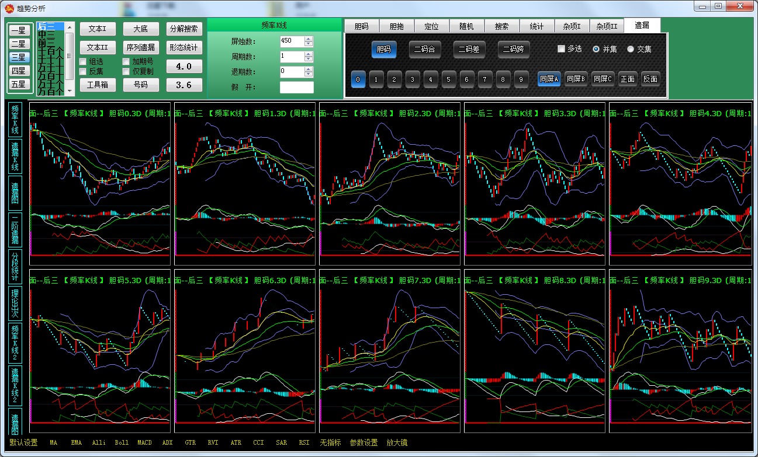758x457 pixels.
Task: Click the 分解搜索 button
Action: (x=184, y=29)
